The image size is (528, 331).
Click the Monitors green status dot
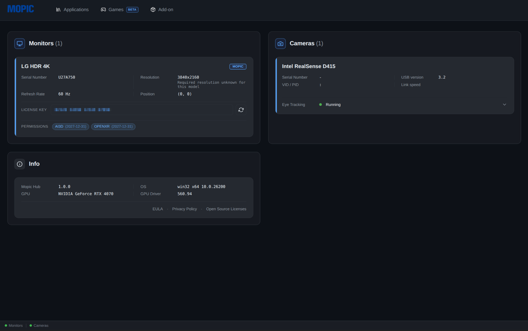pyautogui.click(x=6, y=325)
